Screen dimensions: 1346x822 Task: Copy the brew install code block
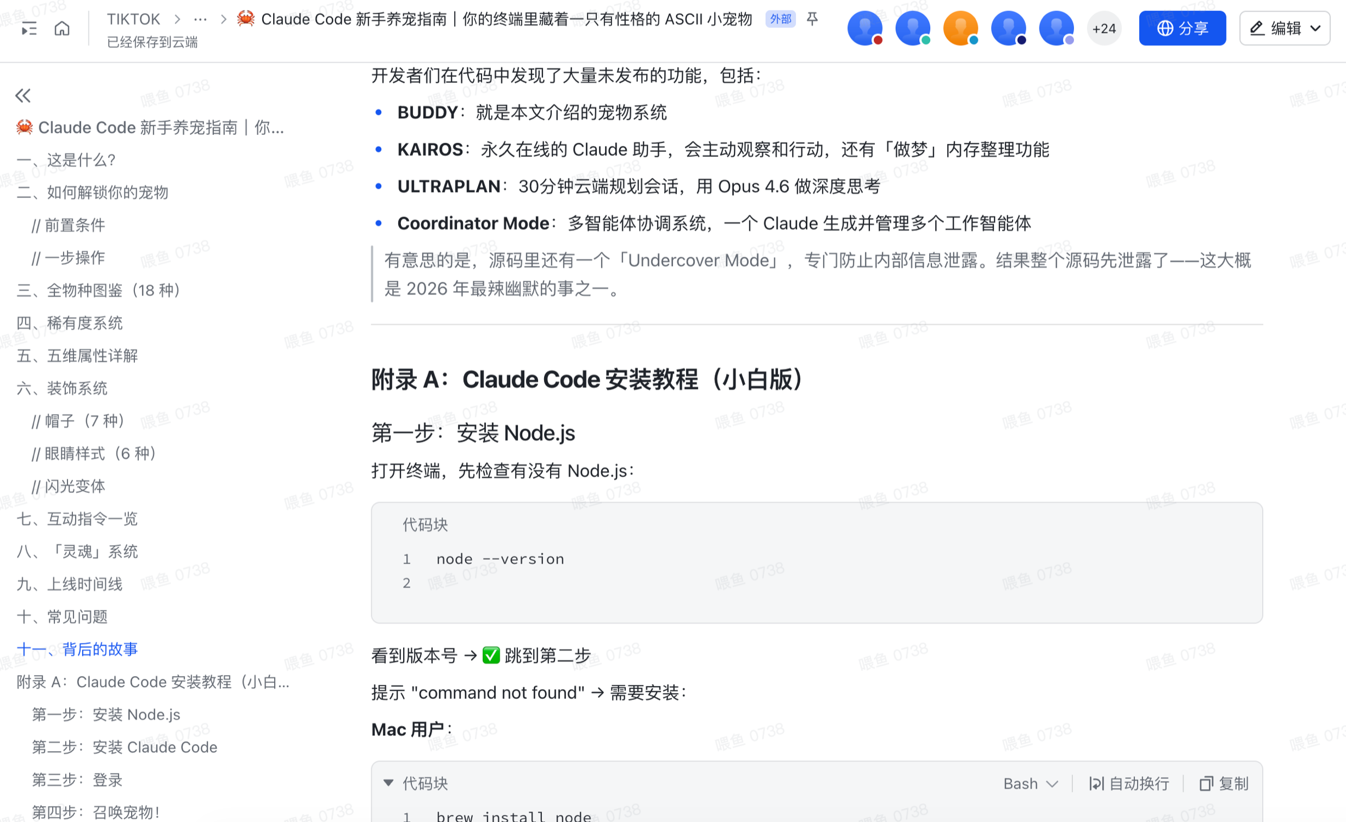[1224, 784]
